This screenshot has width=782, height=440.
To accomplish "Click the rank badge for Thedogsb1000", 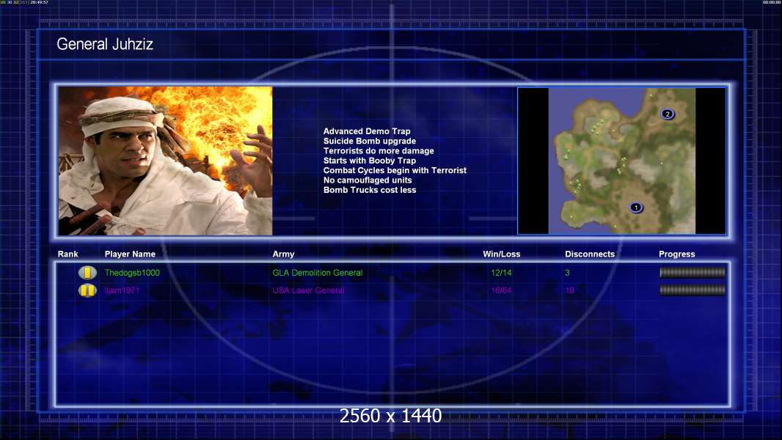I will pos(87,273).
